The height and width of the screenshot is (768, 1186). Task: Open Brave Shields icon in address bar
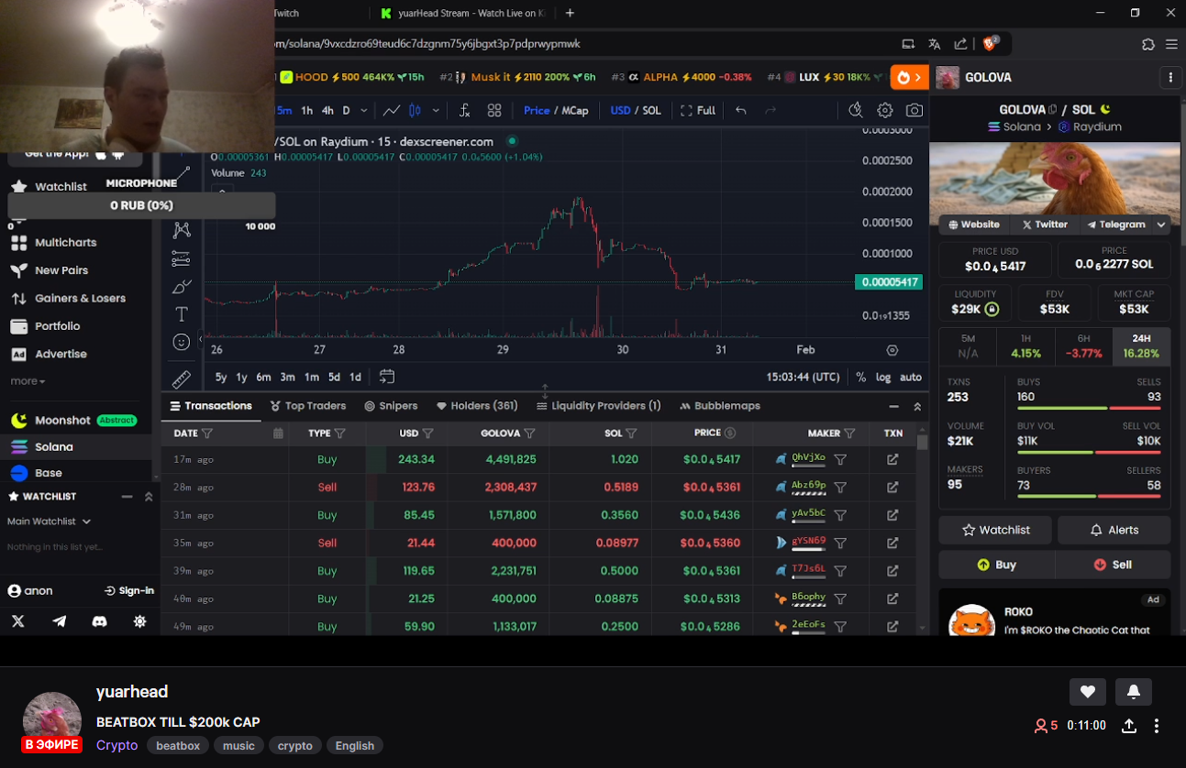[x=990, y=43]
